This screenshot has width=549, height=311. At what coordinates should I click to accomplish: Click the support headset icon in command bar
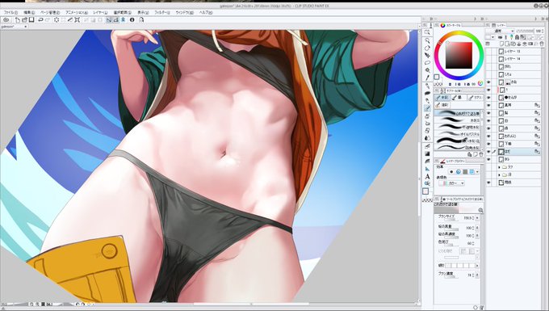[x=141, y=20]
